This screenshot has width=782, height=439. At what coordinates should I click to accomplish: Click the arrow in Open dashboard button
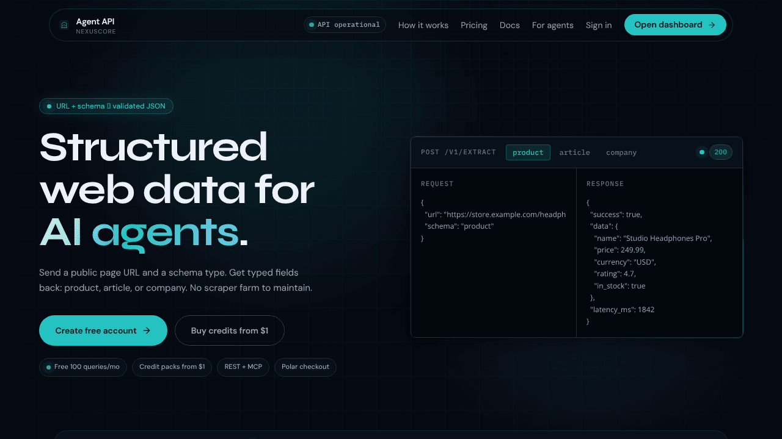point(712,25)
